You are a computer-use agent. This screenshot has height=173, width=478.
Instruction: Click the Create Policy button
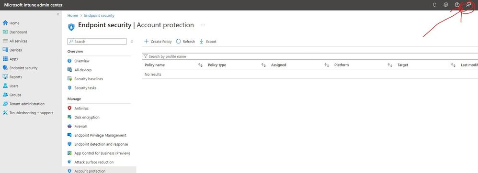(158, 42)
